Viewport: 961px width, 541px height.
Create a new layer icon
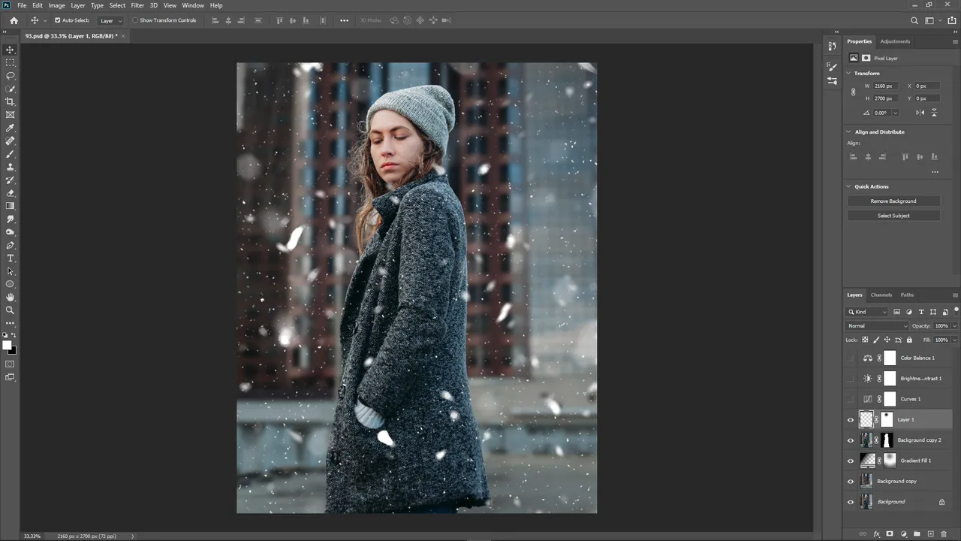point(930,533)
